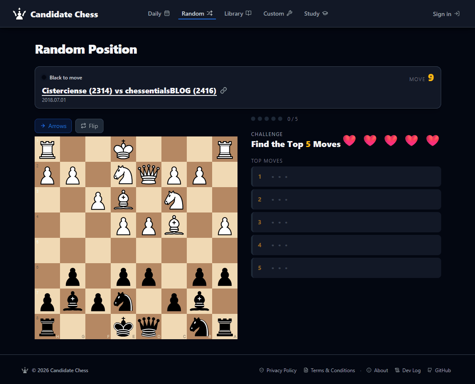This screenshot has height=384, width=475.
Task: Flip the board with Flip button
Action: pyautogui.click(x=89, y=126)
